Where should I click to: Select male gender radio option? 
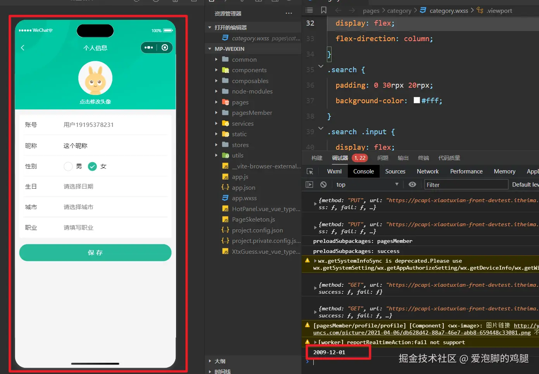68,166
